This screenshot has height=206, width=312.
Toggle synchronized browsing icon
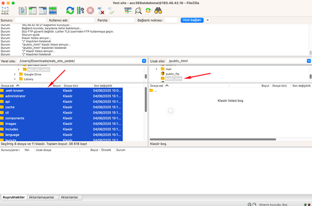(148, 10)
